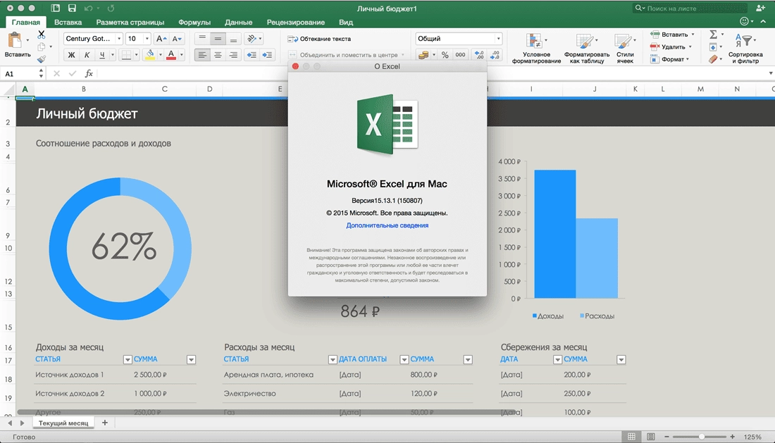The height and width of the screenshot is (443, 775).
Task: Open filter dropdown for ДАТА ОПЛАТЫ column
Action: 404,359
